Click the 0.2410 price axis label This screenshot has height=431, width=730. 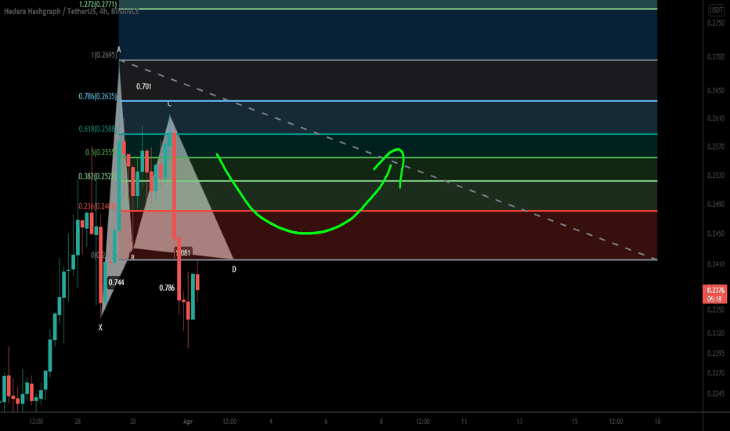716,264
